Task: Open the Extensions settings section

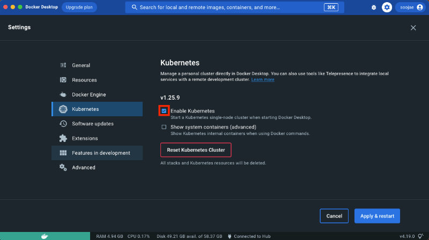Action: coord(97,138)
